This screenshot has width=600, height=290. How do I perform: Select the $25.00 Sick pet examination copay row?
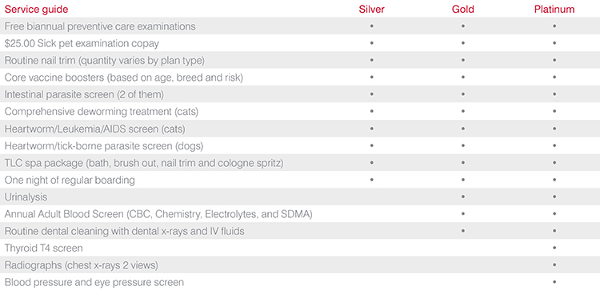pos(300,43)
